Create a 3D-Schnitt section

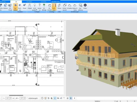50,7
